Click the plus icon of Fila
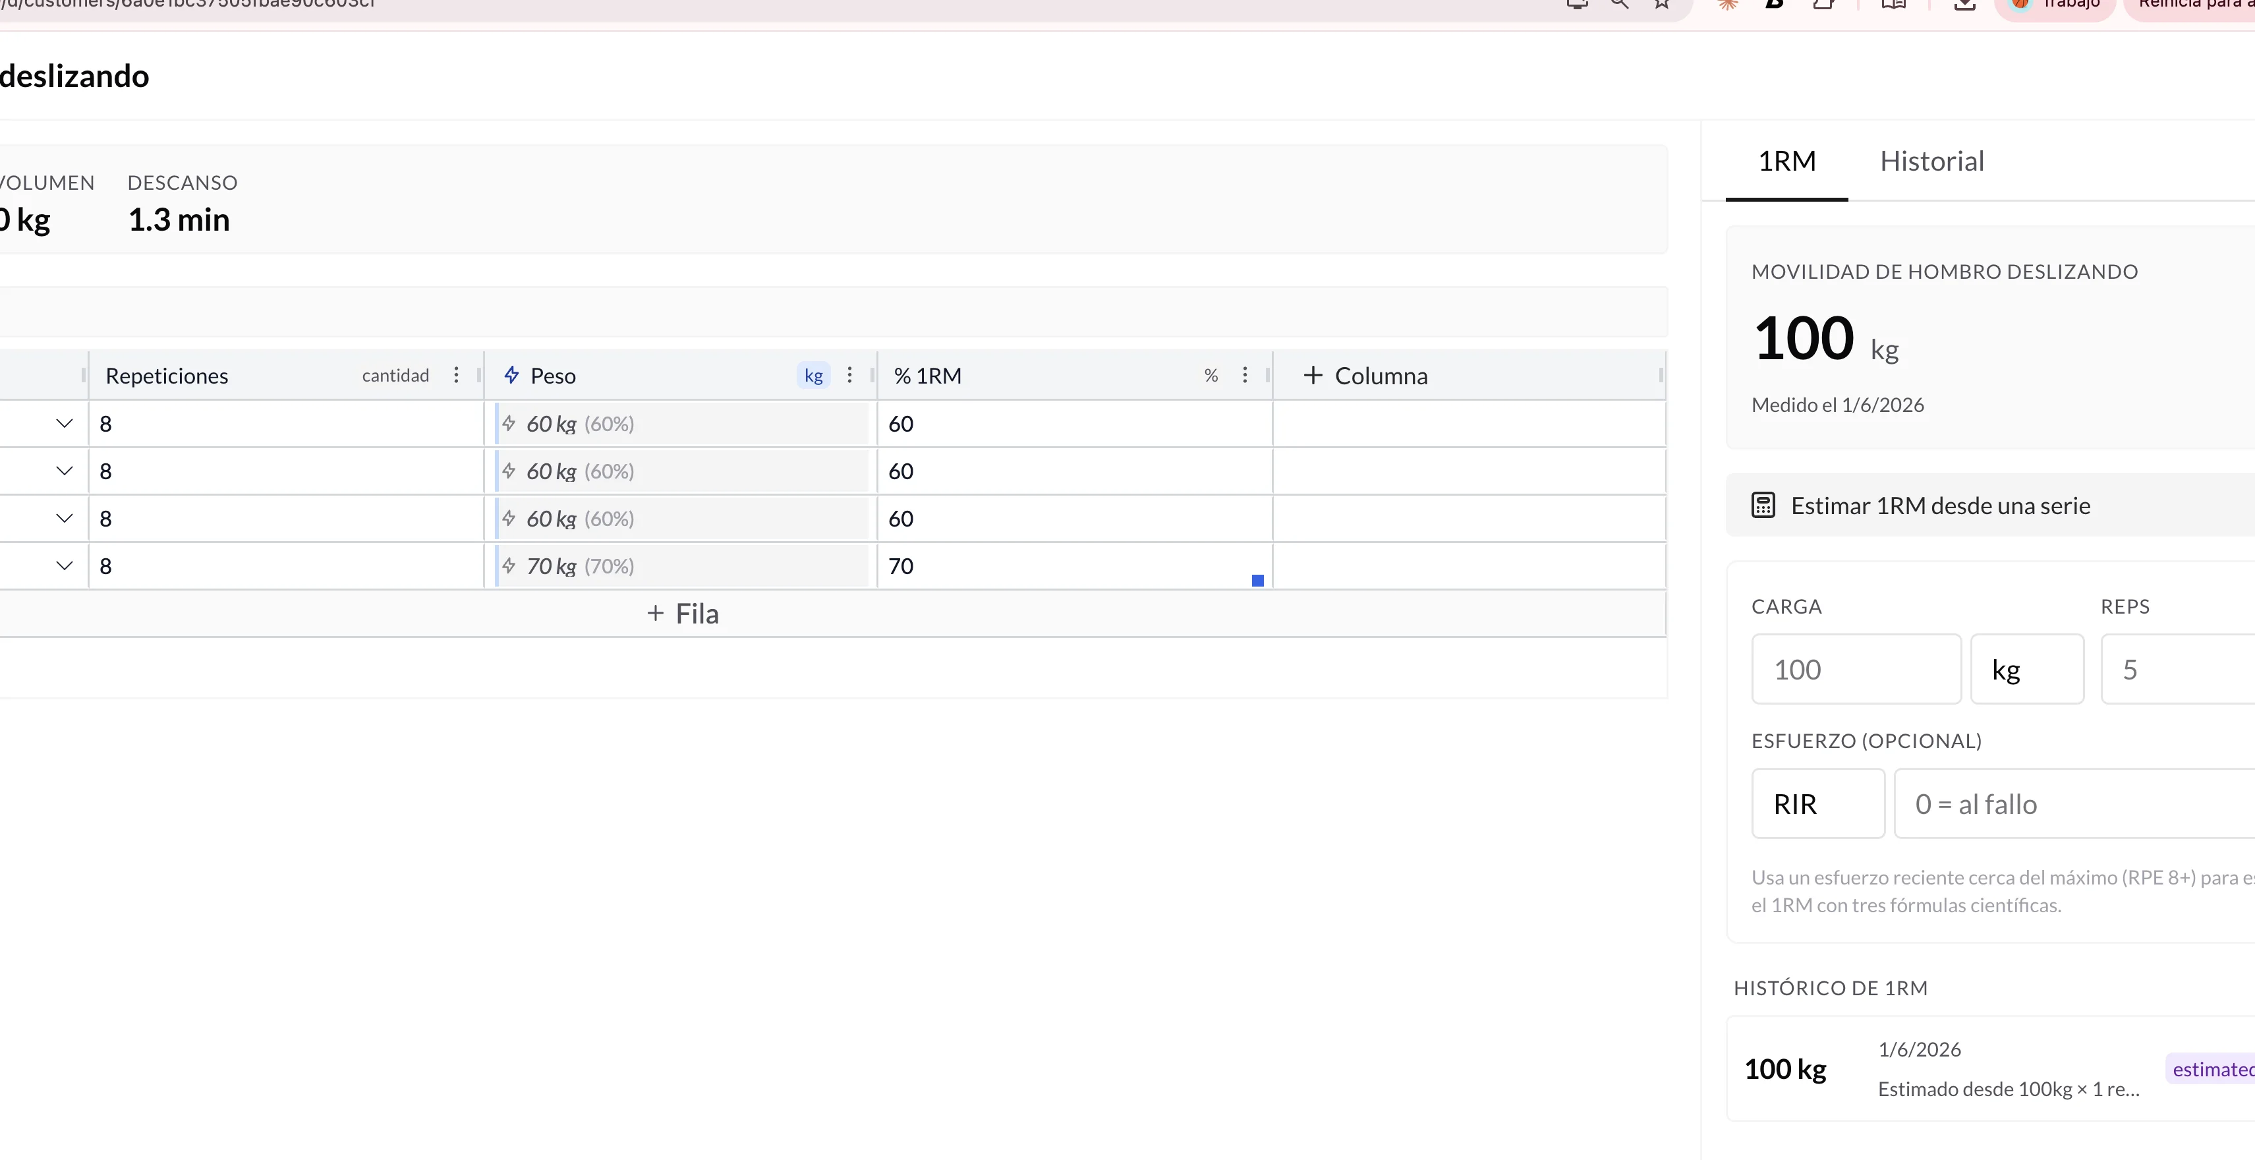2255x1160 pixels. click(656, 614)
